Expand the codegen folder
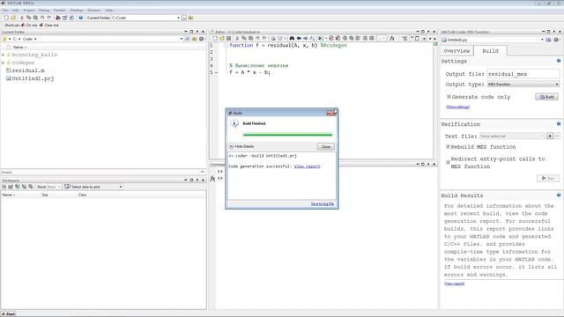Image resolution: width=564 pixels, height=317 pixels. (x=3, y=63)
